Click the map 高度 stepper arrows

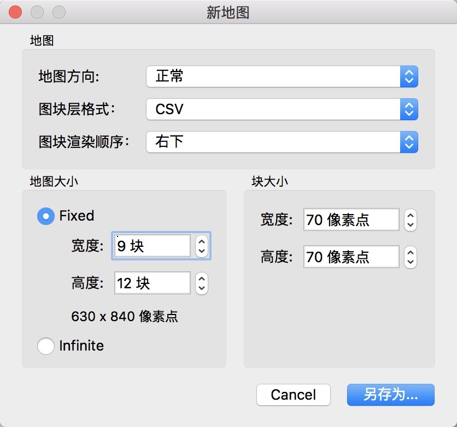pyautogui.click(x=202, y=283)
